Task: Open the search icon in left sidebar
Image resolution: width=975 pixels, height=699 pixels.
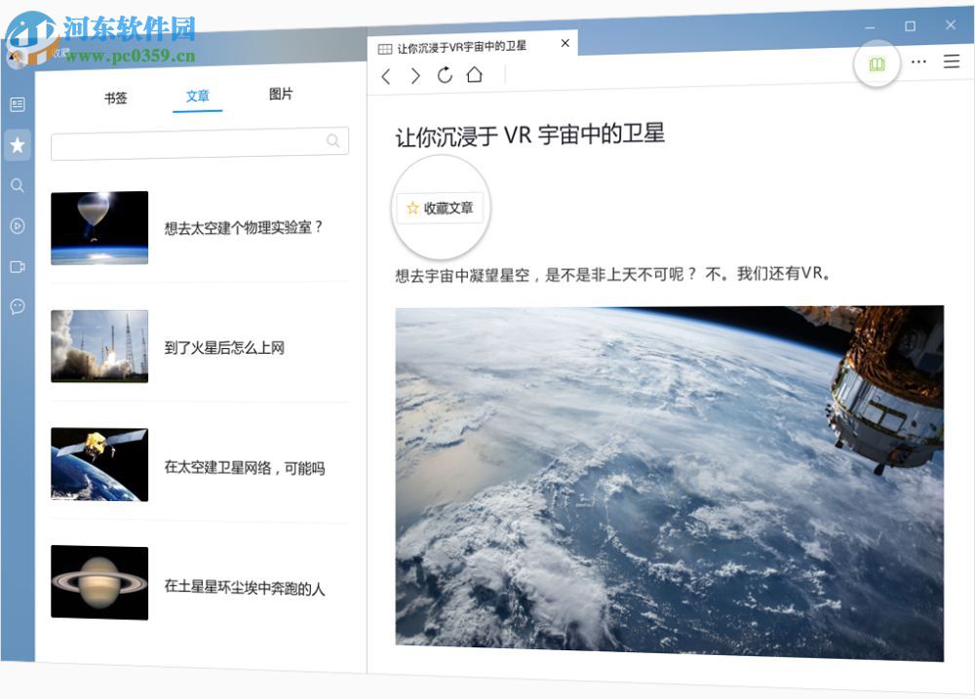Action: click(17, 186)
